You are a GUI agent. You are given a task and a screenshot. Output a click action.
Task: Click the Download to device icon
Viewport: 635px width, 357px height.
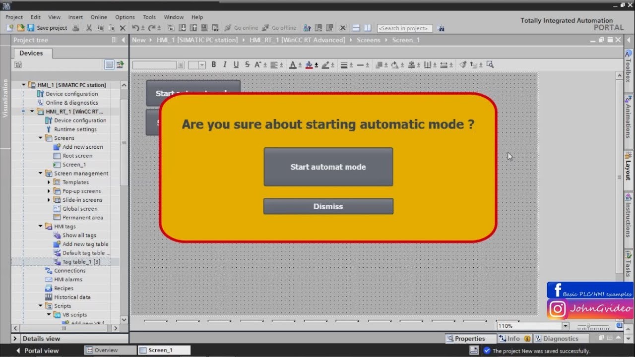(182, 28)
